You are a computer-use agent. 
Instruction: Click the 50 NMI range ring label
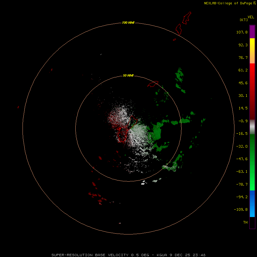coord(128,75)
